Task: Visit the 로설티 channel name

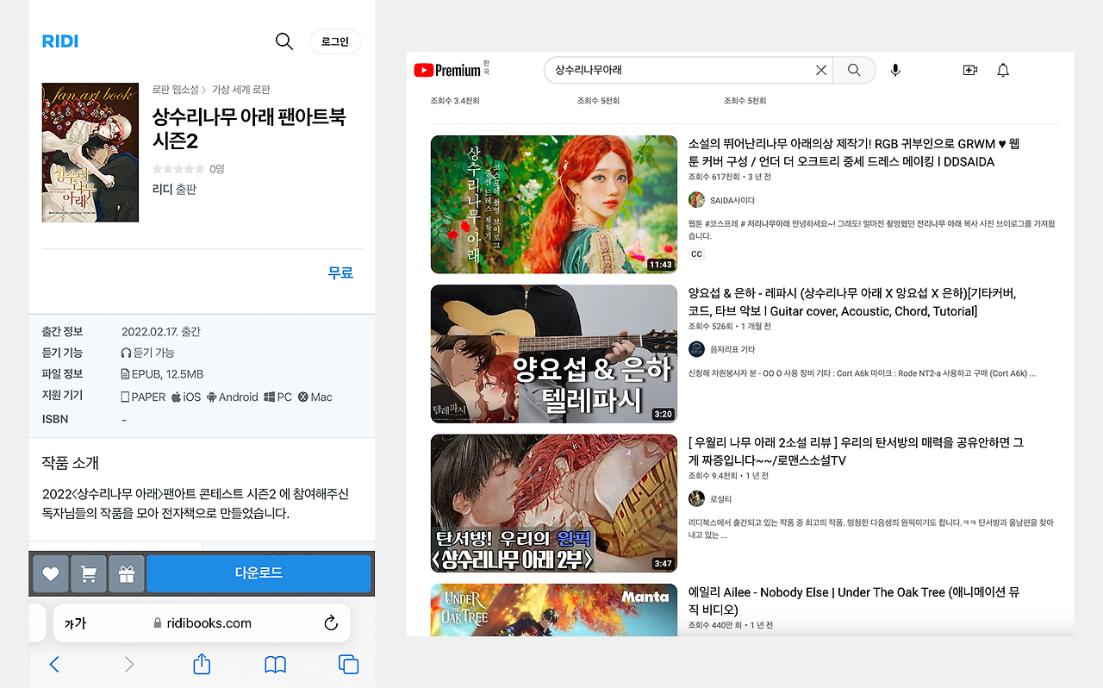Action: click(x=720, y=499)
